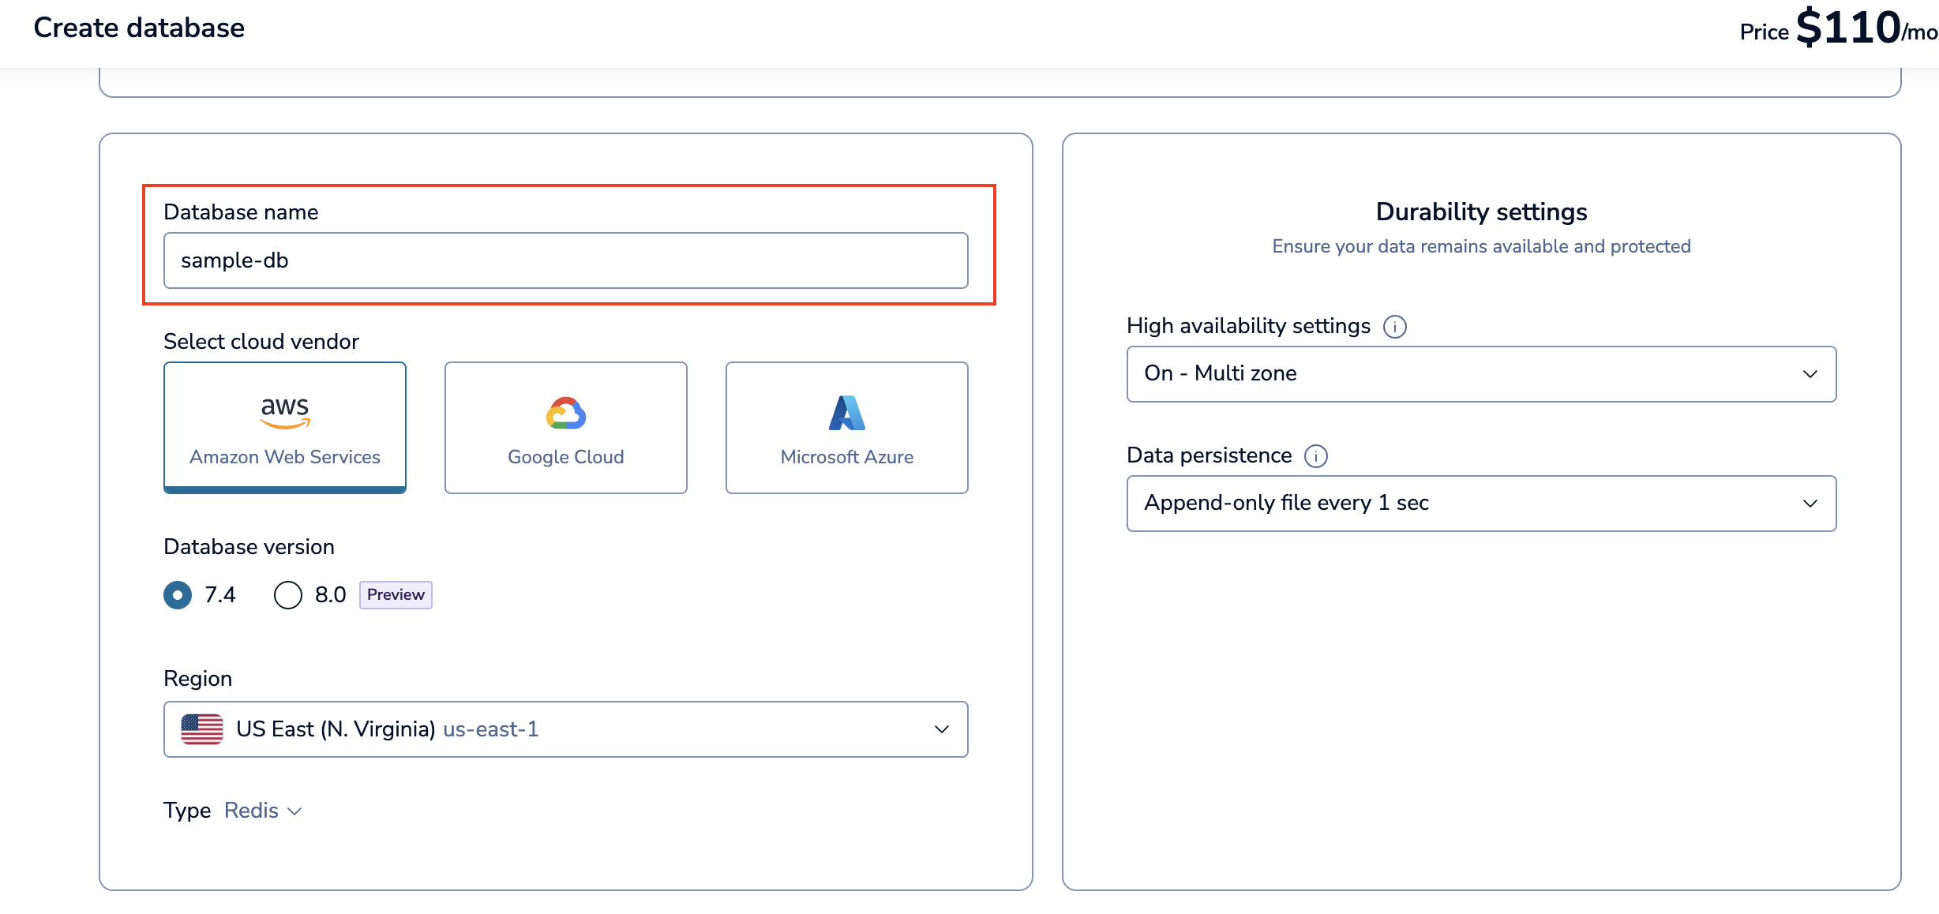Viewport: 1939px width, 914px height.
Task: Click the Data persistence chevron arrow
Action: [x=1810, y=504]
